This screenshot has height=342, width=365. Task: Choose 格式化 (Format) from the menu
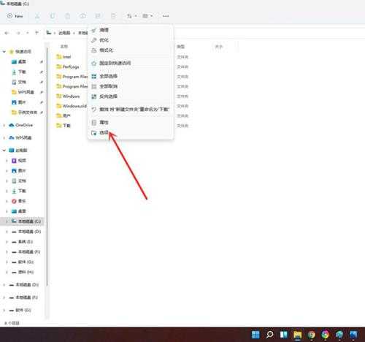tap(131, 50)
